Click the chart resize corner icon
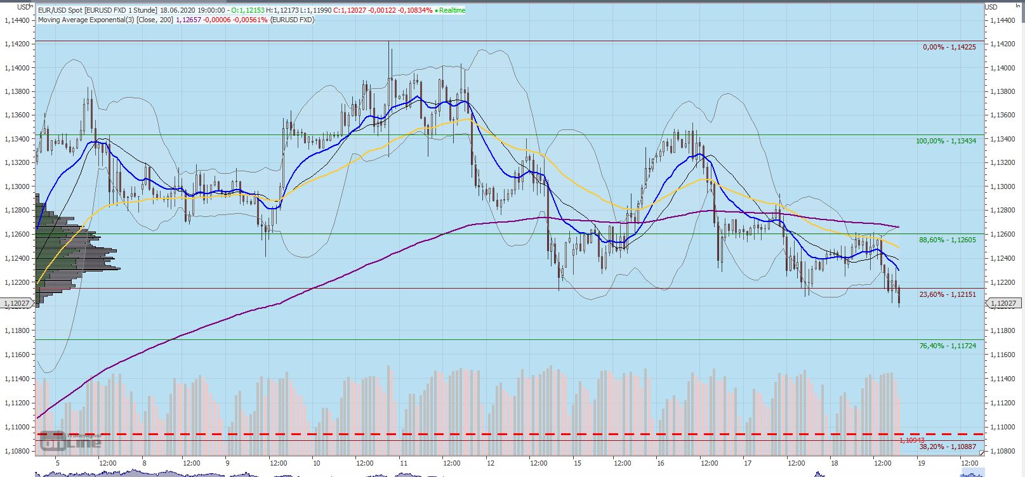Image resolution: width=1025 pixels, height=477 pixels. (x=982, y=452)
